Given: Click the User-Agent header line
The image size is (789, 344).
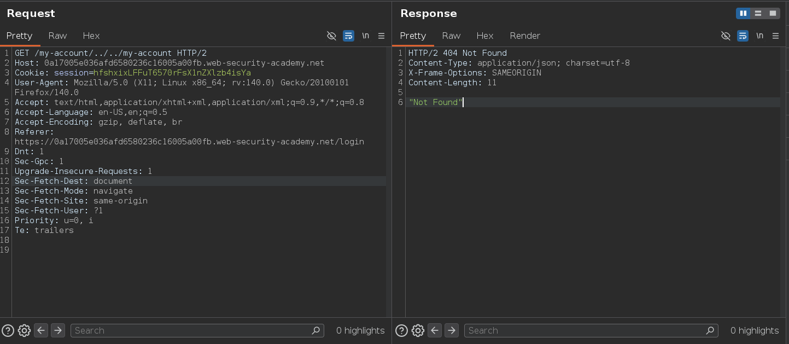Looking at the screenshot, I should pyautogui.click(x=182, y=88).
